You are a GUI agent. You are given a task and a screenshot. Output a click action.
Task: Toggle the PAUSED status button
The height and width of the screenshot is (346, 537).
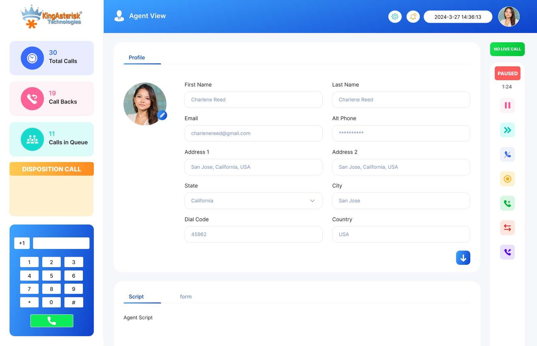coord(507,73)
